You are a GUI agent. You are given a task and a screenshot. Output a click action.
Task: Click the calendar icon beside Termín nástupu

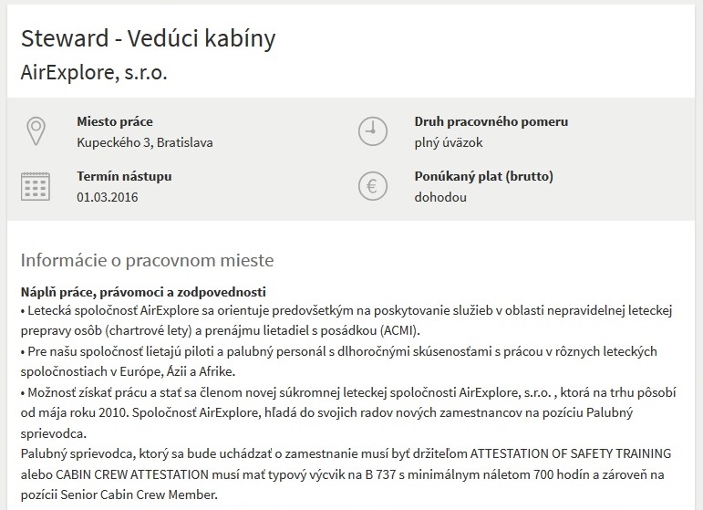[36, 186]
